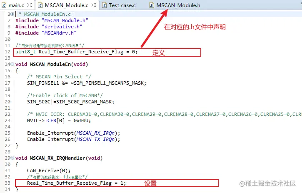The width and height of the screenshot is (302, 193).
Task: Close the main.c tab
Action: coord(30,5)
